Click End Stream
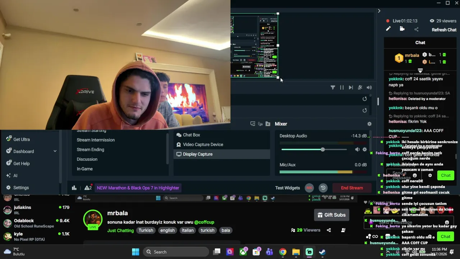 [352, 188]
